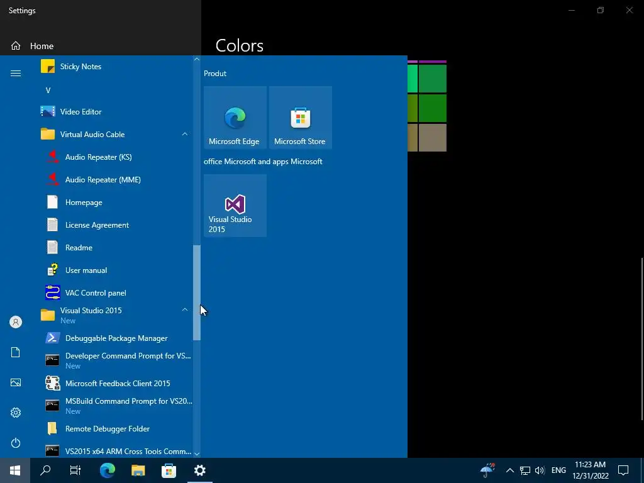Open VS2015 x64 ARM Cross Tools Command

[x=115, y=450]
